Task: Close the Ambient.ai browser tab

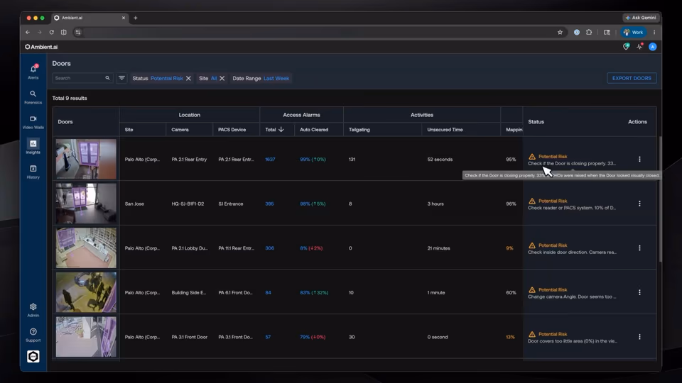Action: click(124, 18)
